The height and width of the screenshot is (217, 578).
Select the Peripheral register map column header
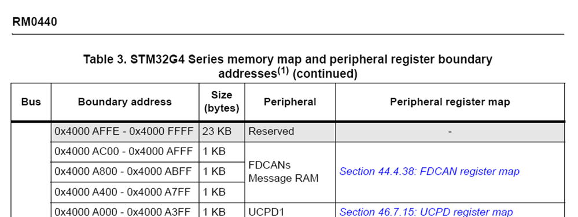click(x=450, y=102)
